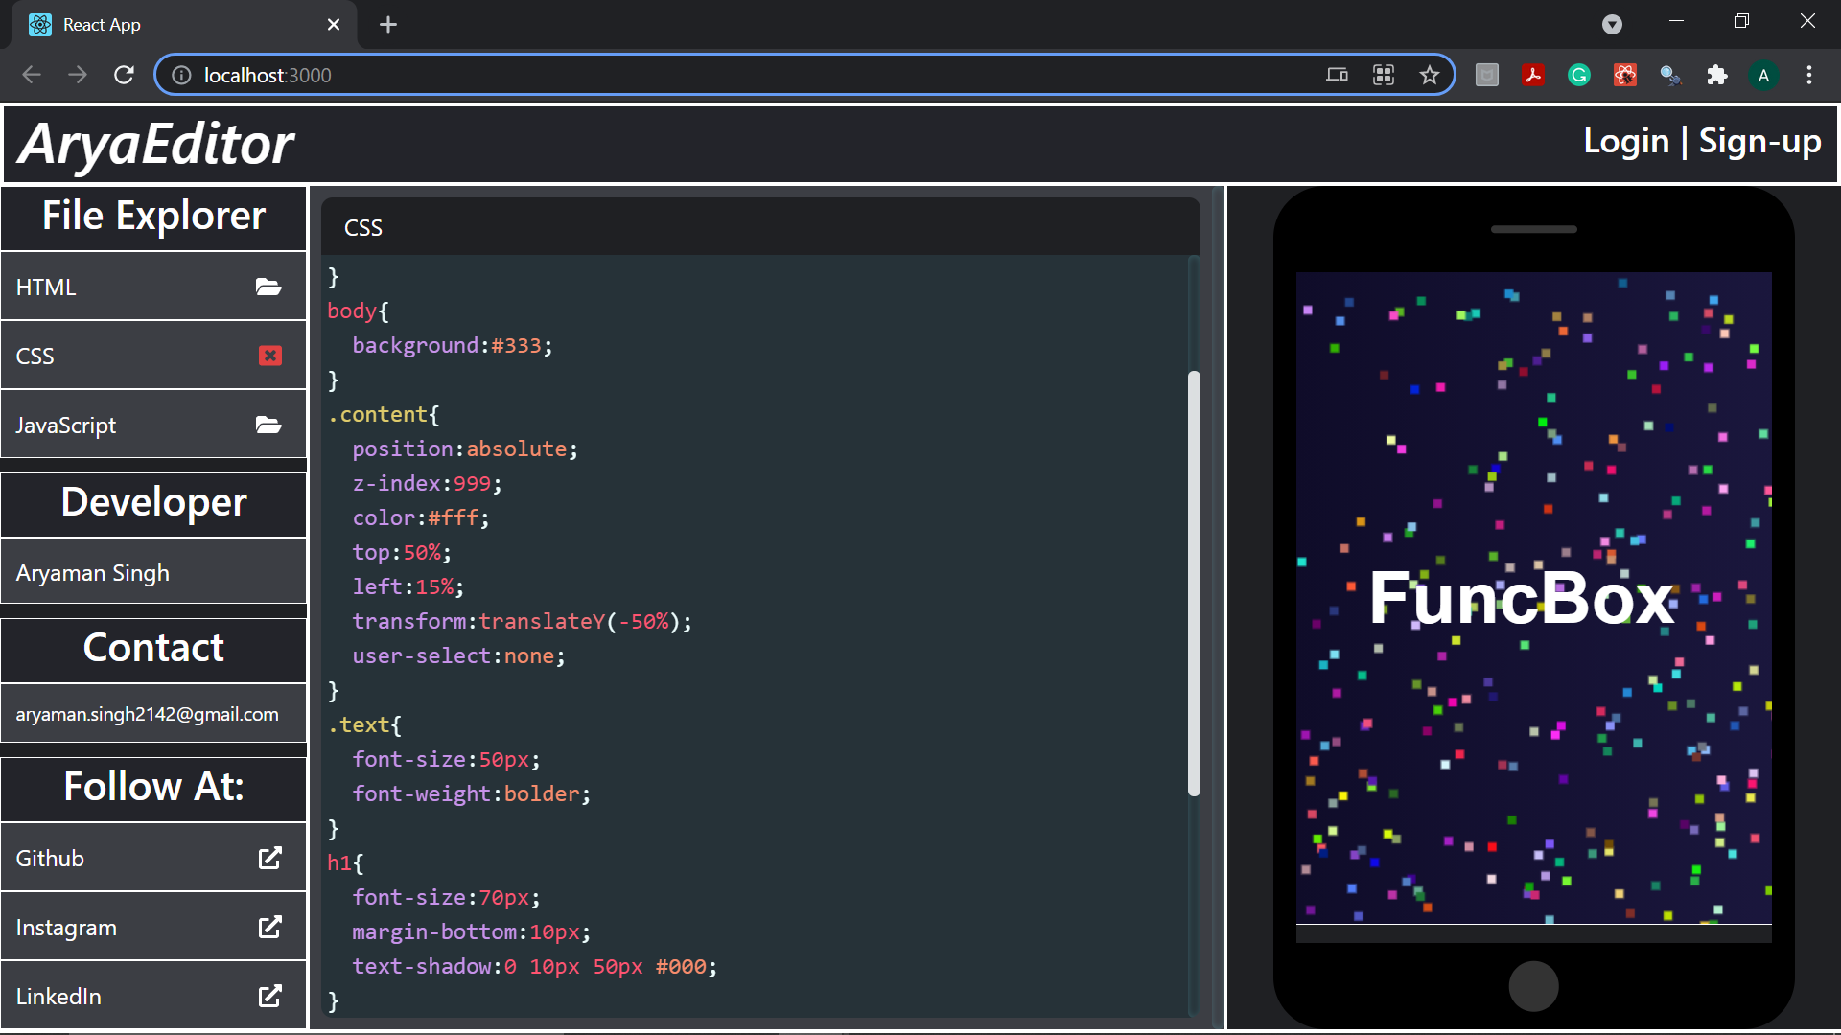Go back in browser history
Image resolution: width=1841 pixels, height=1035 pixels.
pos(32,75)
